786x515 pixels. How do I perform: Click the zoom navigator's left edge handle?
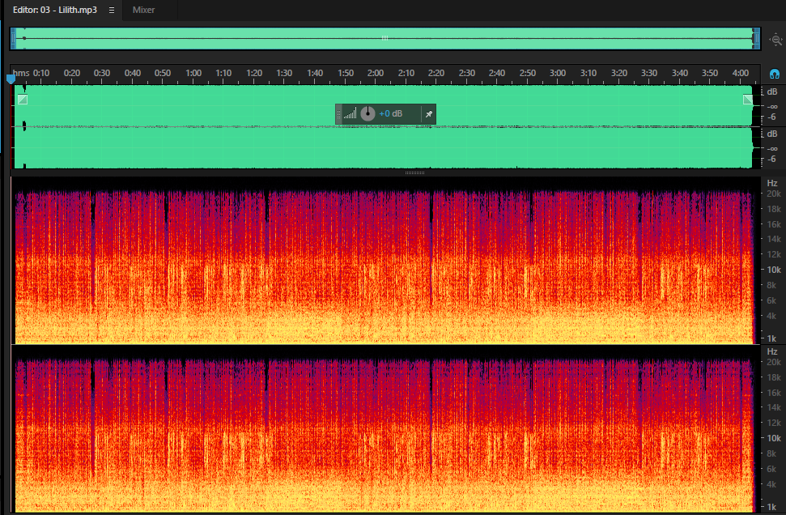pos(13,39)
